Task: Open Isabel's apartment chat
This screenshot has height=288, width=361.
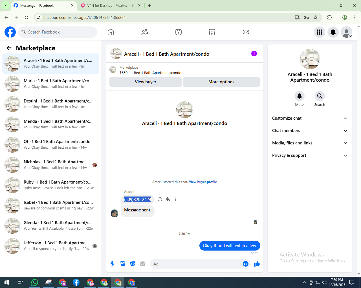Action: coord(51,206)
